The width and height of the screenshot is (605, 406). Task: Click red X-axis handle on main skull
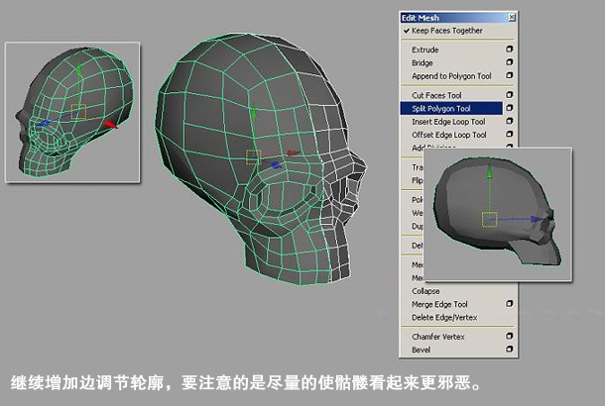(294, 153)
